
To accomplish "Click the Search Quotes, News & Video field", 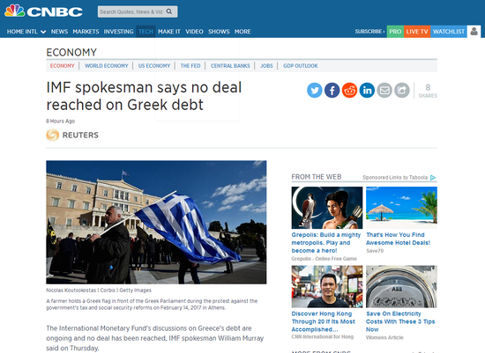I will click(132, 11).
